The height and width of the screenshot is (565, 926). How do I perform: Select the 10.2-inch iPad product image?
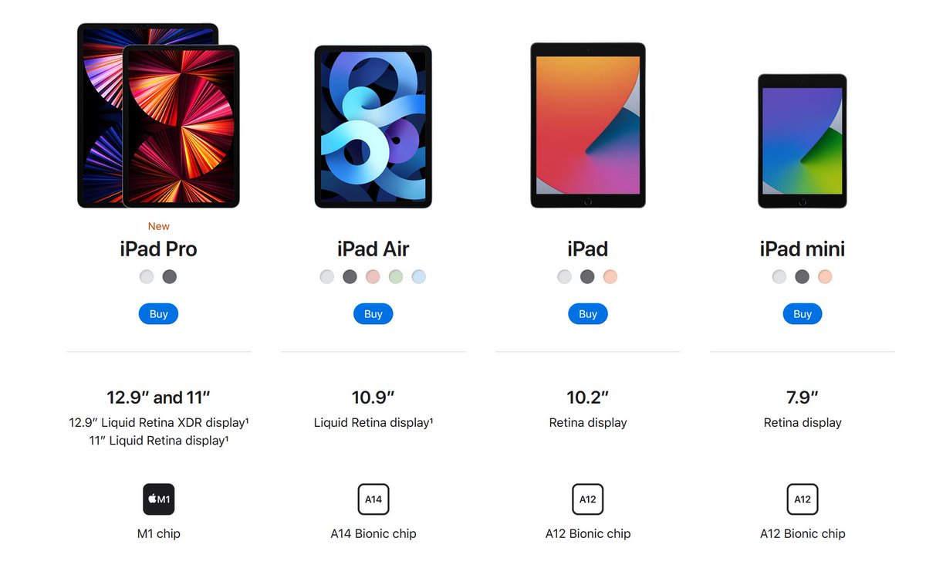588,125
